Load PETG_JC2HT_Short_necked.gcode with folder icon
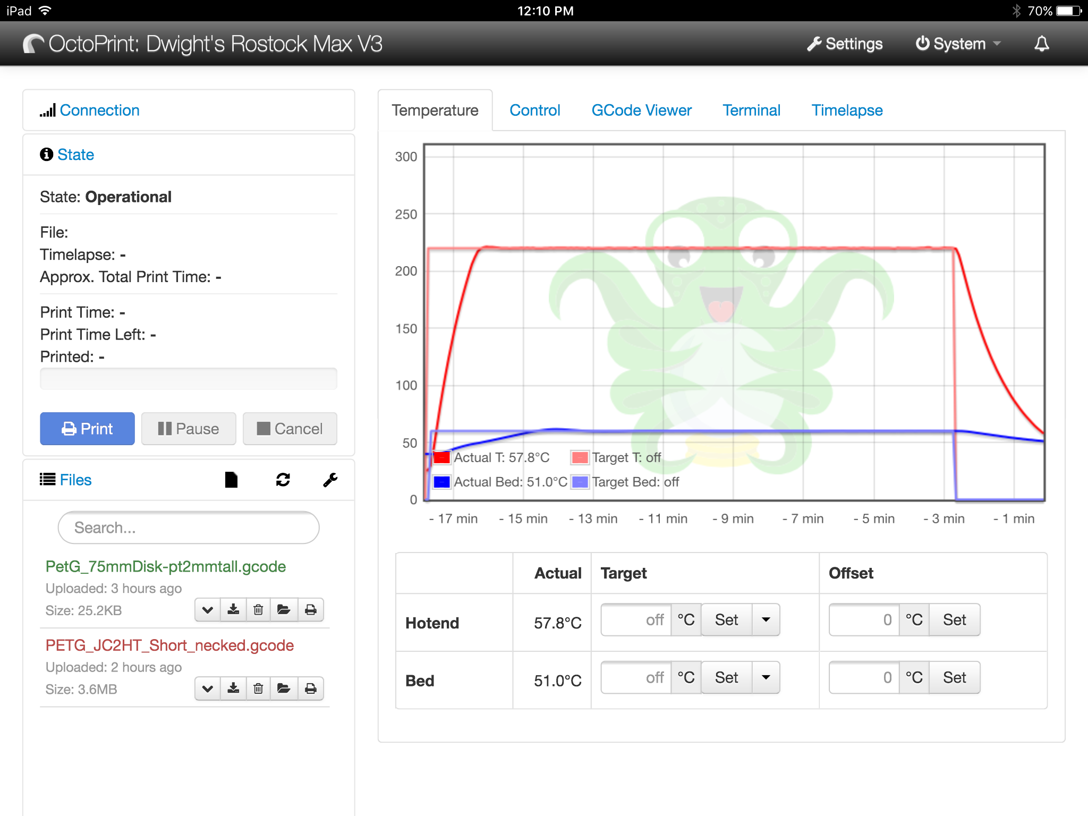 pyautogui.click(x=284, y=688)
